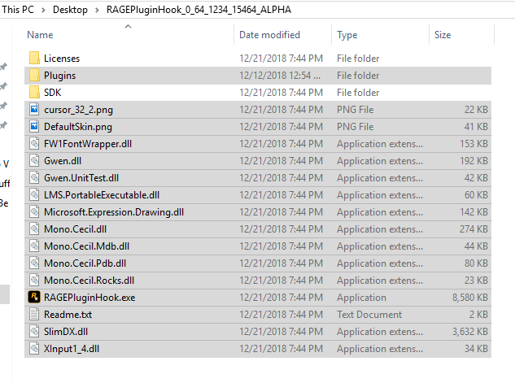Click the SDK folder icon

pyautogui.click(x=34, y=92)
